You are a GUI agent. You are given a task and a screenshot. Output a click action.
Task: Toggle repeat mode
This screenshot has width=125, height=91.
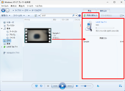coord(41,86)
